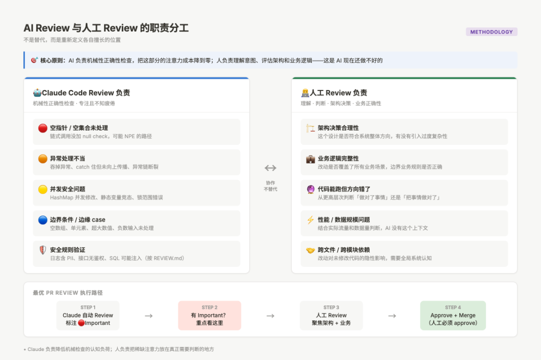Click the title 安全规则验证
The height and width of the screenshot is (360, 541).
(68, 250)
